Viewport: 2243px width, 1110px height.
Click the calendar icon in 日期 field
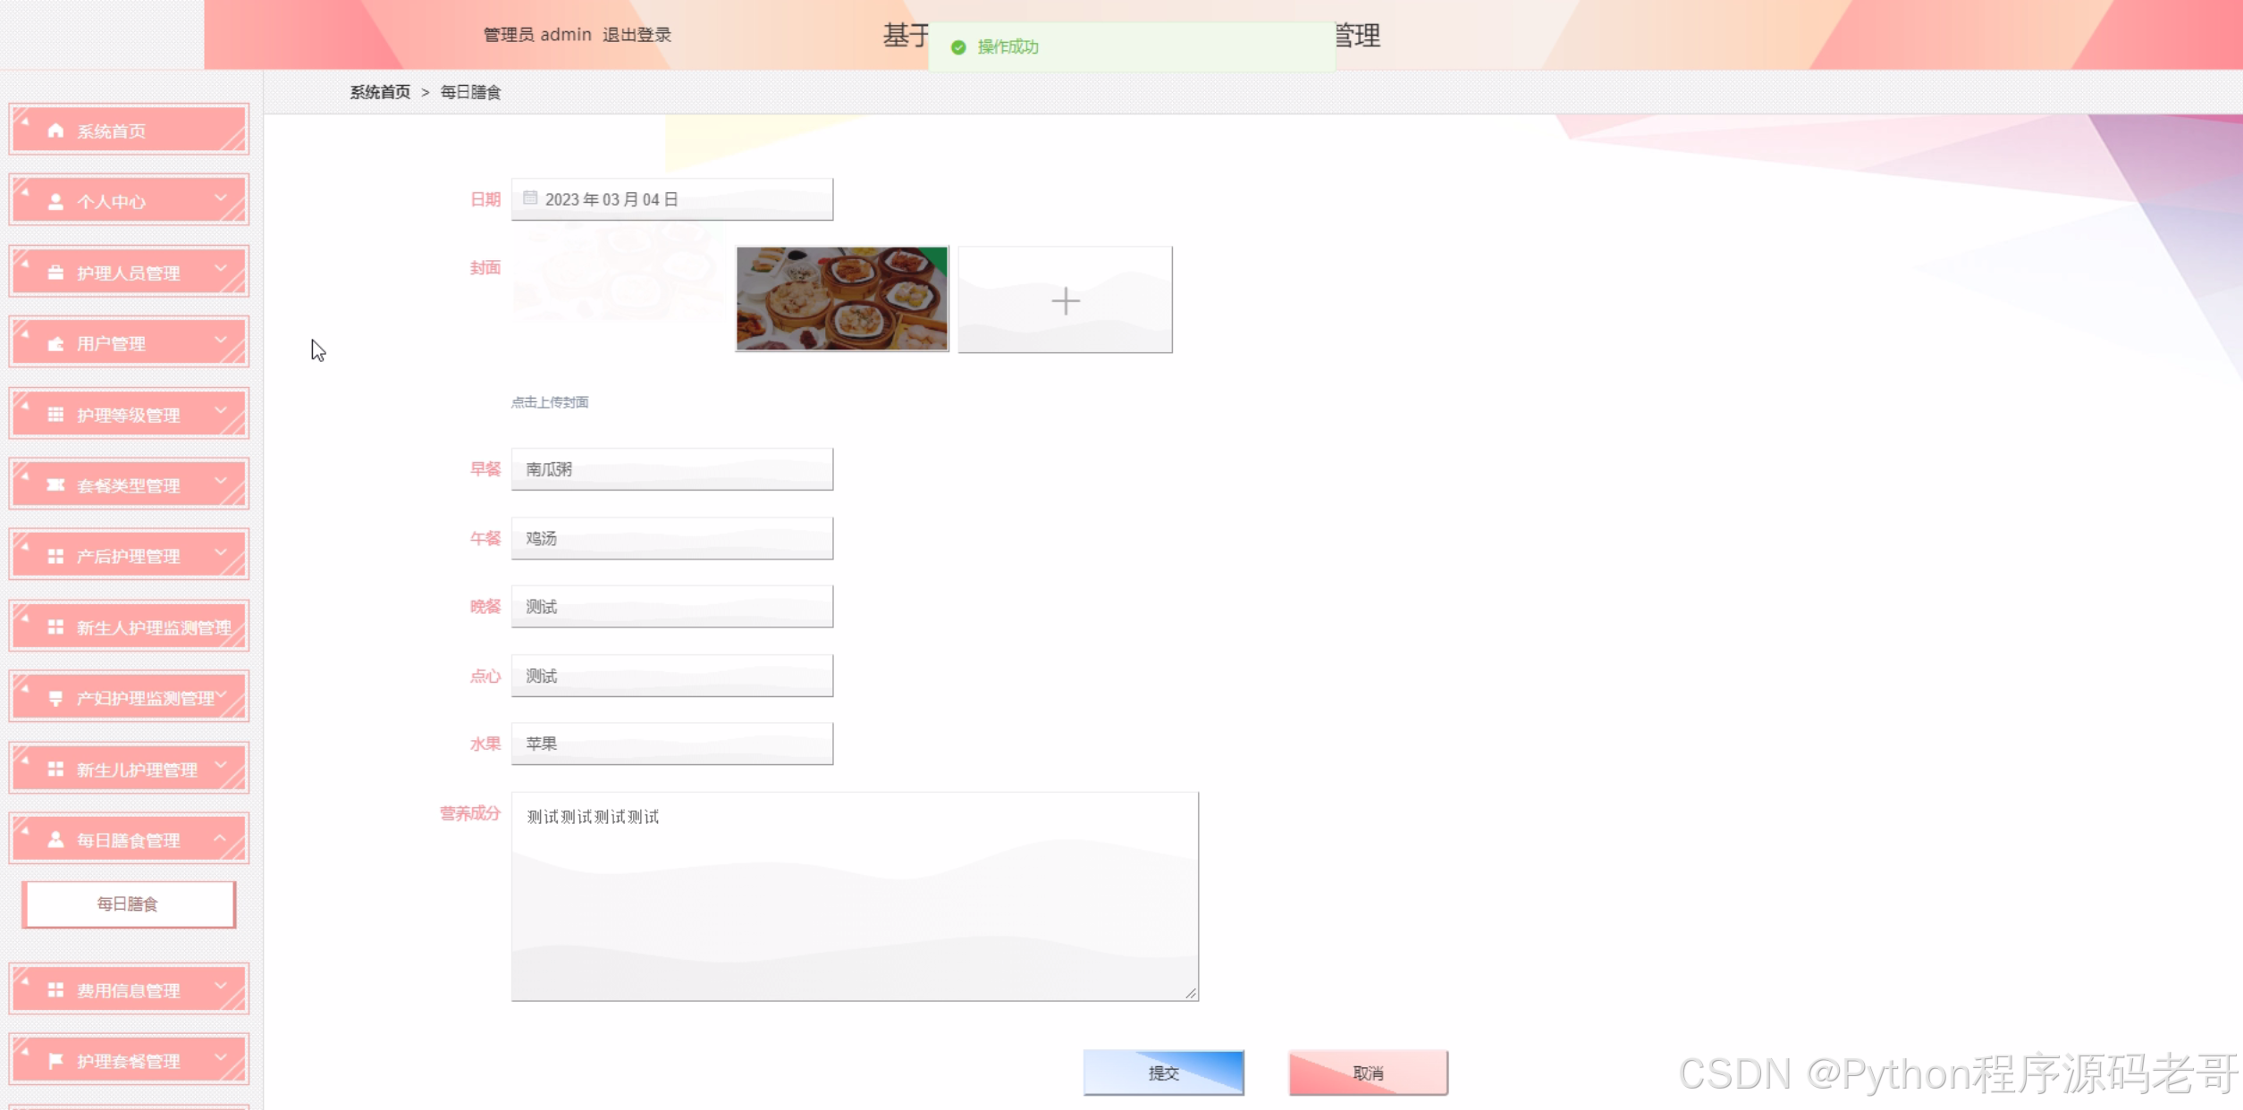coord(530,198)
